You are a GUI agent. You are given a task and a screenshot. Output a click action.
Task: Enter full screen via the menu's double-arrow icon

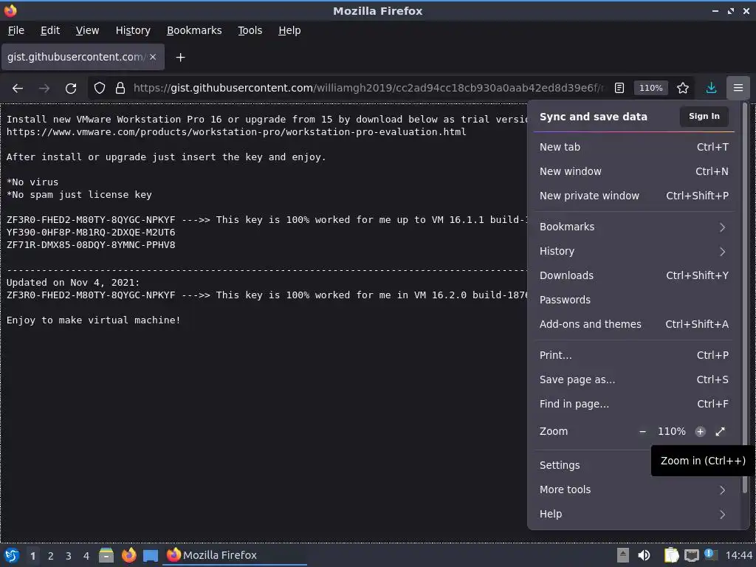720,431
